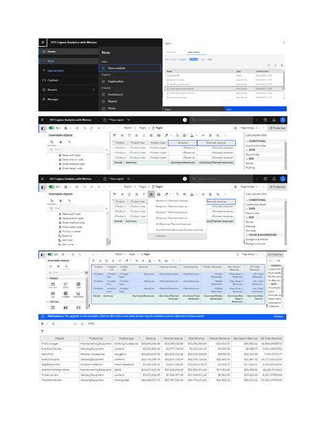The width and height of the screenshot is (326, 422).
Task: Open the hamburger menu in Cognos Home
Action: point(43,42)
